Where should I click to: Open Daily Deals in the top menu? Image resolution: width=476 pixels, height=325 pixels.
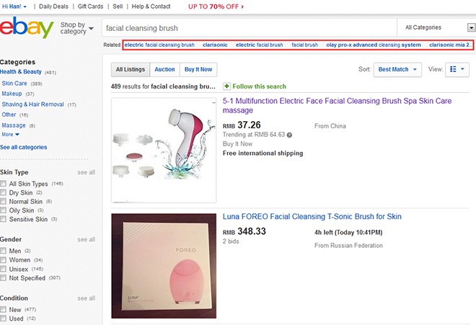coord(53,6)
